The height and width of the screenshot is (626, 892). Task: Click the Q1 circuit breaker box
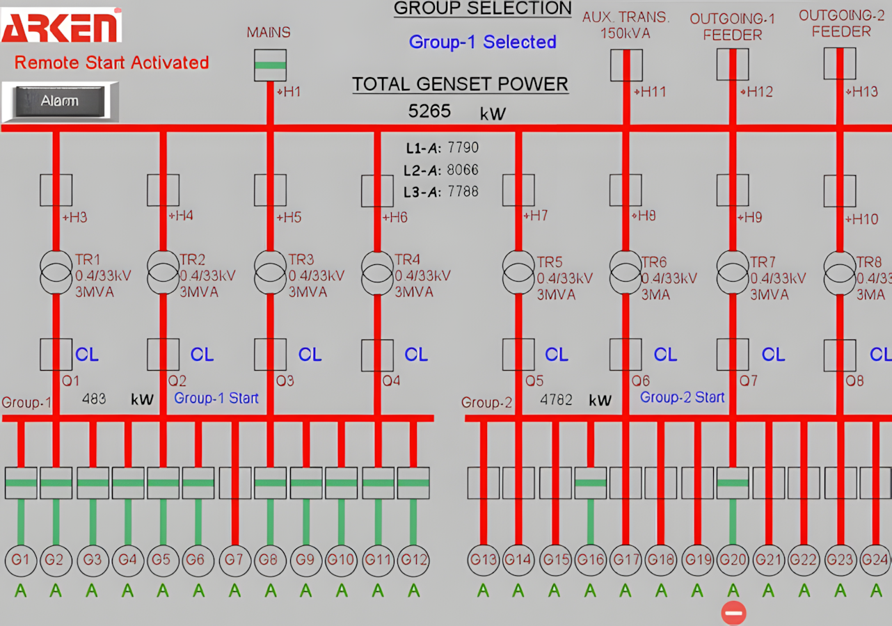(x=56, y=354)
